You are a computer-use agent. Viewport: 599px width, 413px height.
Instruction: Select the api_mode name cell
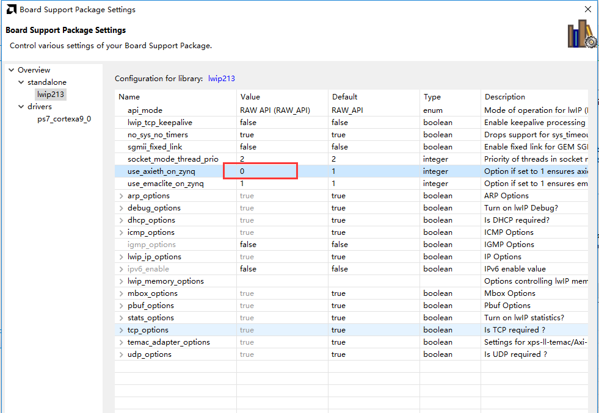(x=145, y=110)
